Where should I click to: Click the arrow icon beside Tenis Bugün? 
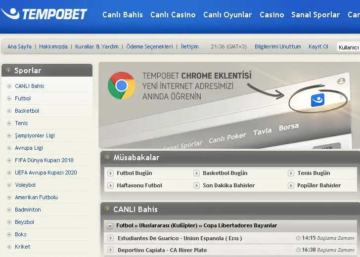pyautogui.click(x=291, y=173)
